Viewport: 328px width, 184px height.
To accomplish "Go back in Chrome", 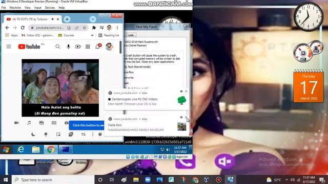I will pyautogui.click(x=7, y=28).
